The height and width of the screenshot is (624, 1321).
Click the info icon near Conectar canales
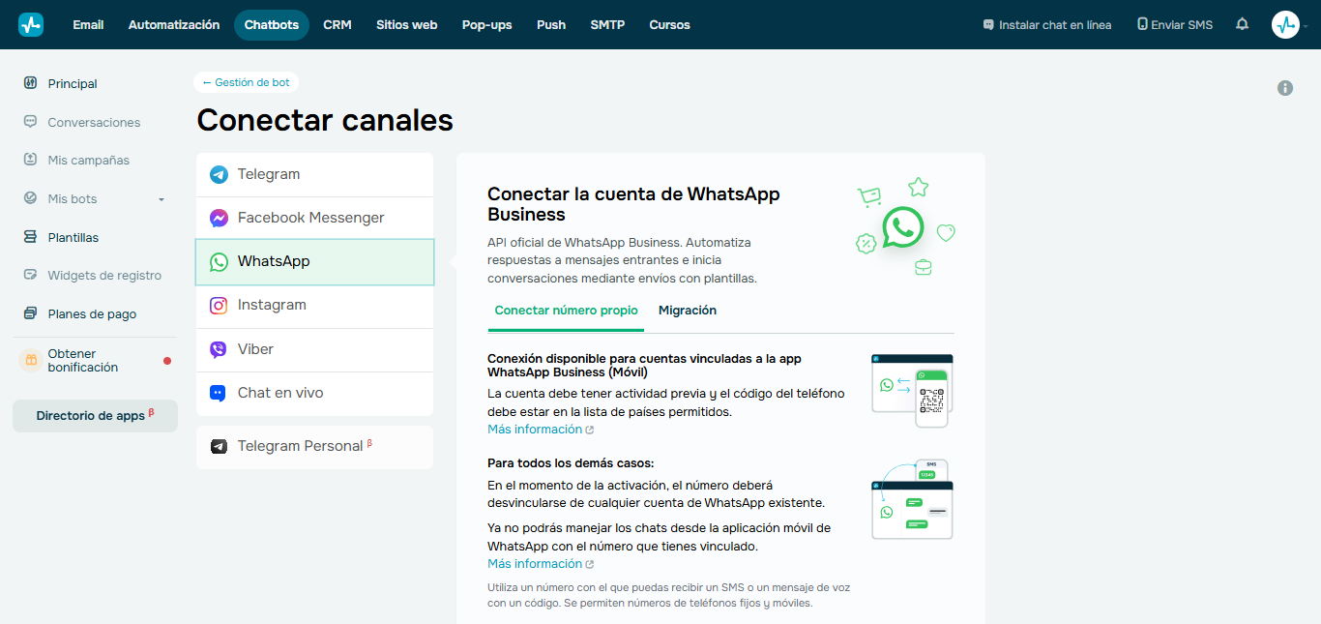tap(1285, 88)
